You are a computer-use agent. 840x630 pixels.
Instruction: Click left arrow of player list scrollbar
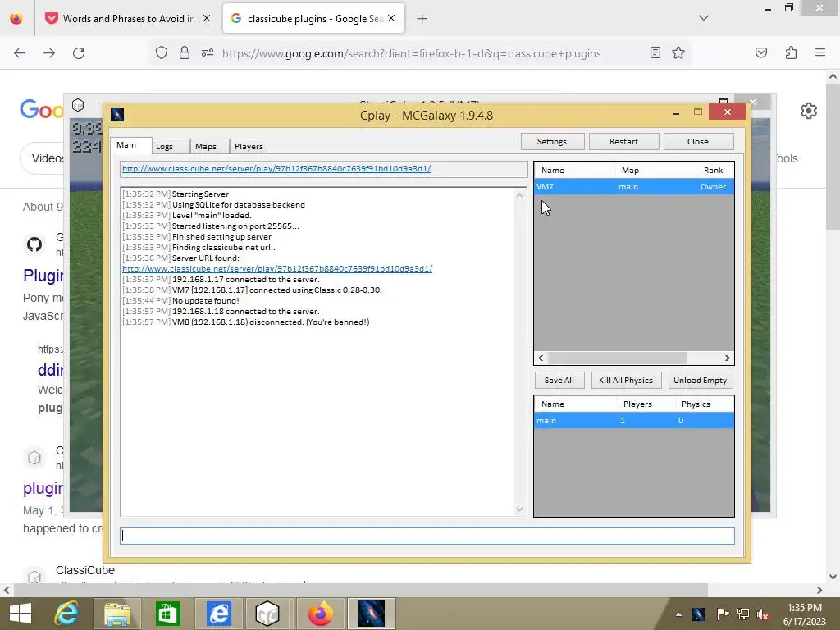click(x=541, y=358)
